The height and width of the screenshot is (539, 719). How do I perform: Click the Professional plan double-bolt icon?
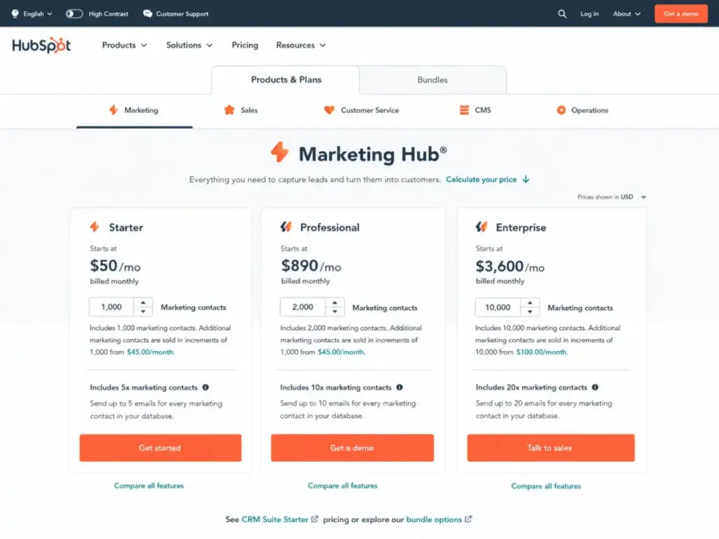pos(286,227)
